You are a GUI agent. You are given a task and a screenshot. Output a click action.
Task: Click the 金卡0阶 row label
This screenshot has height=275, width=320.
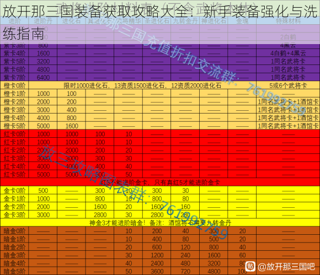(x=14, y=191)
